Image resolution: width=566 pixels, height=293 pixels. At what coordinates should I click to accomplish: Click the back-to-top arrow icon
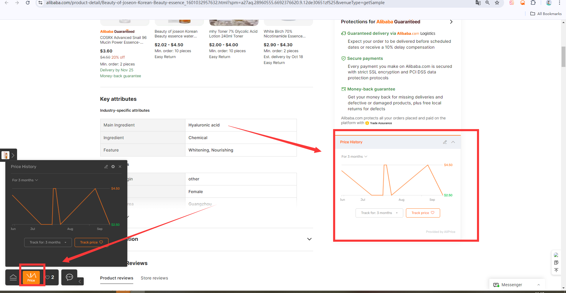click(556, 270)
